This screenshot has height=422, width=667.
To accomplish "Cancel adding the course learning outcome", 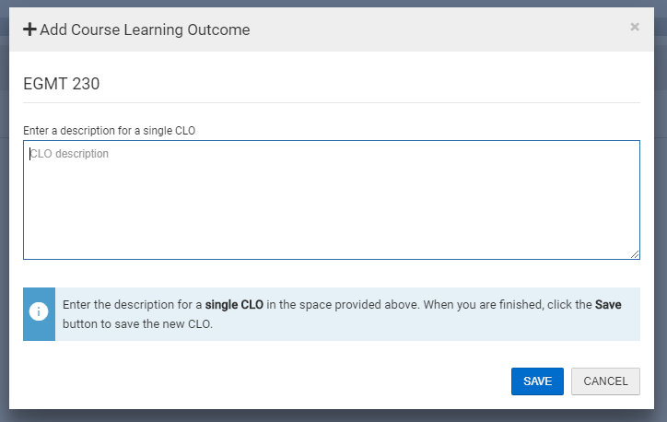I will (x=605, y=381).
